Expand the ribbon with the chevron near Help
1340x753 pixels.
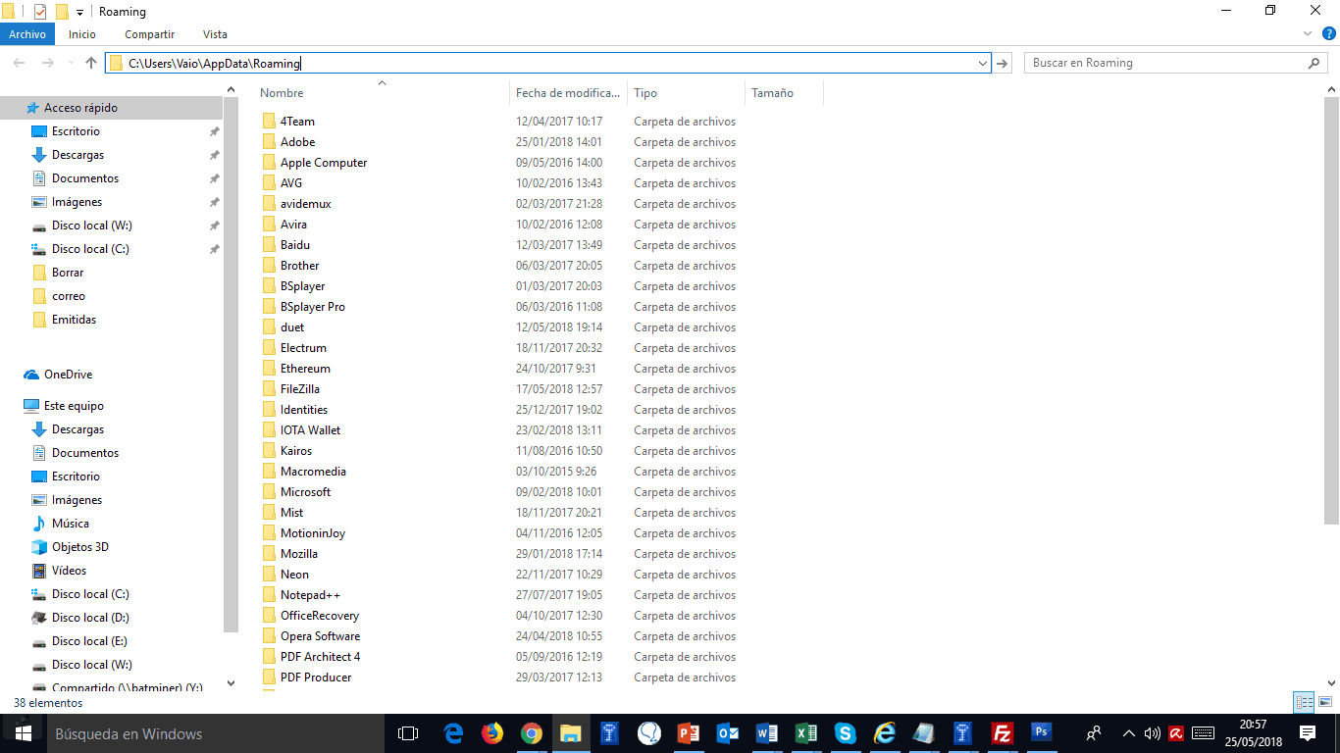[1307, 33]
